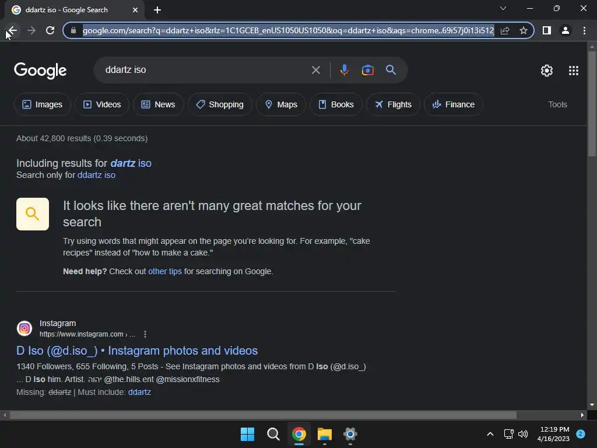Open the Chrome three-dot menu

[584, 30]
